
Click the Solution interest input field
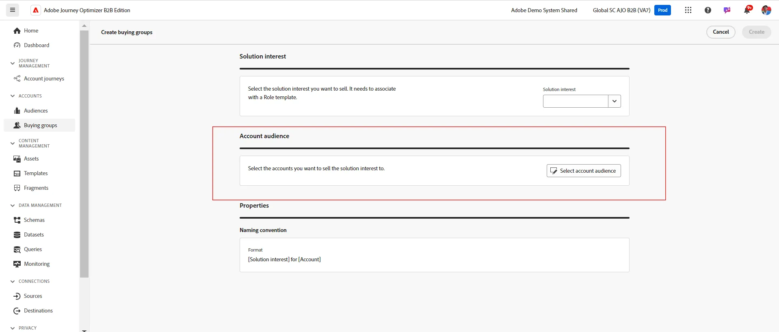[x=576, y=101]
